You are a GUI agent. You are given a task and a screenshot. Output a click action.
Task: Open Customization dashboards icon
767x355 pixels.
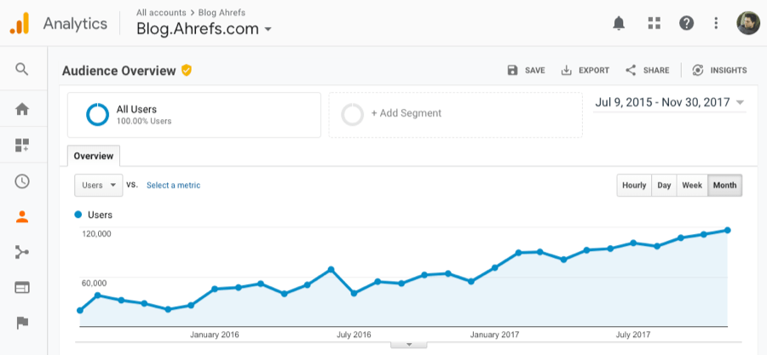[22, 145]
